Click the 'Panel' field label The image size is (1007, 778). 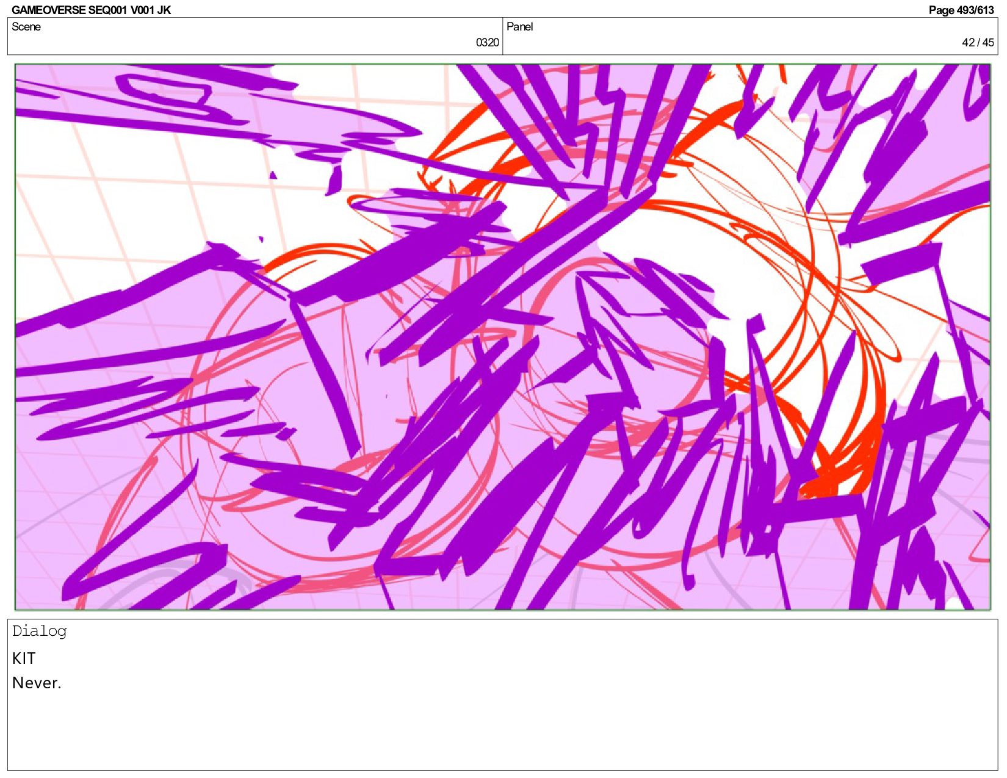click(519, 26)
